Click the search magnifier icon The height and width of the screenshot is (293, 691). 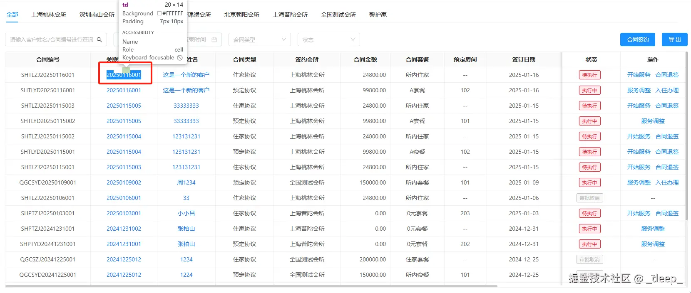[x=99, y=39]
